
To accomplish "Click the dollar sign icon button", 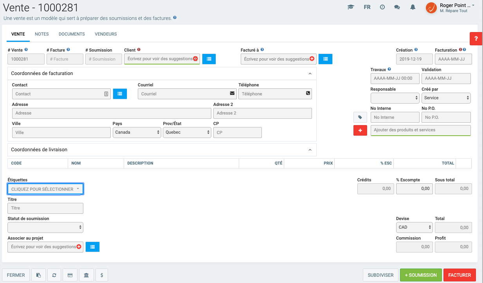I will click(x=102, y=275).
